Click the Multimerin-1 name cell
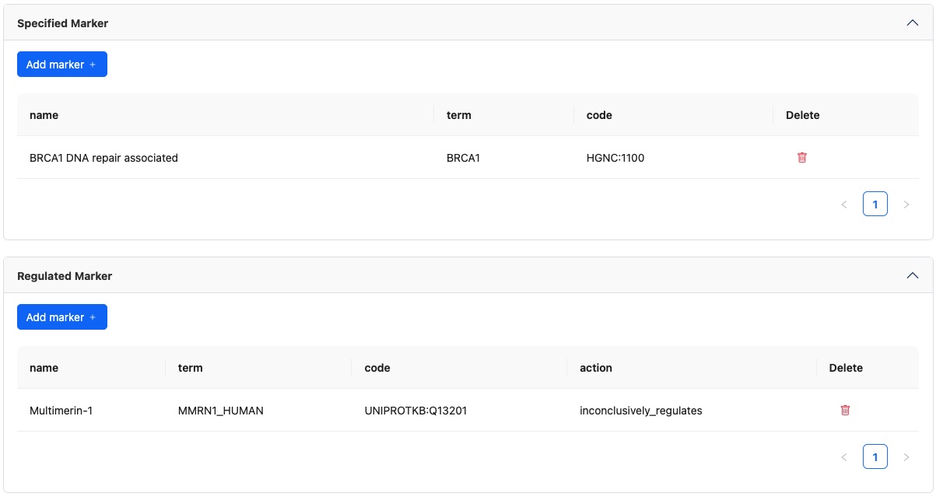The image size is (943, 500). click(91, 411)
